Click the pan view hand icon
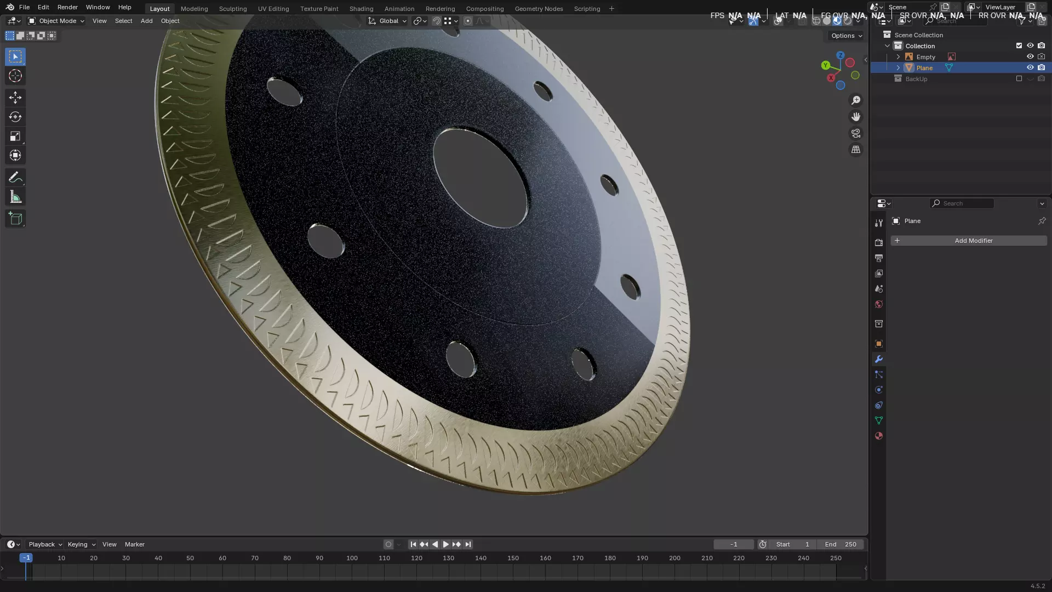Image resolution: width=1052 pixels, height=592 pixels. 856,117
